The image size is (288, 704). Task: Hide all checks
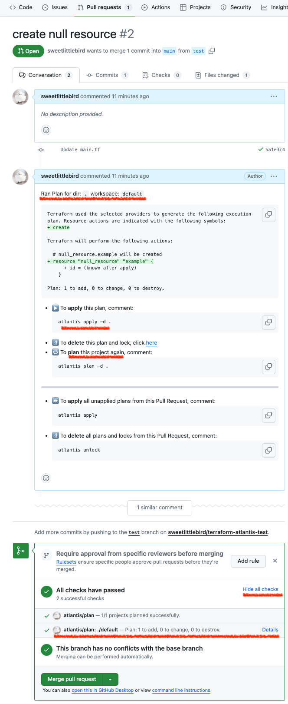261,589
